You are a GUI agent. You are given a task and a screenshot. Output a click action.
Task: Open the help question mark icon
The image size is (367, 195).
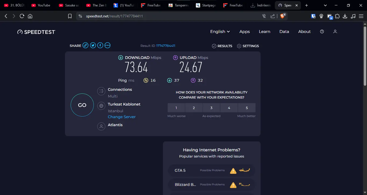pos(322,32)
